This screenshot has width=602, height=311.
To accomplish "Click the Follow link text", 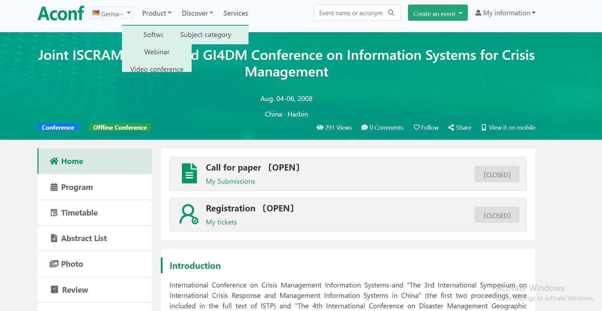I will point(430,127).
